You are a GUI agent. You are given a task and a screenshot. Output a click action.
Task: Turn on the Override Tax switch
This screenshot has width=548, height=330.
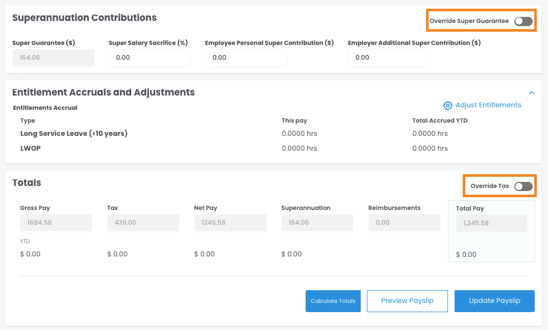click(523, 186)
